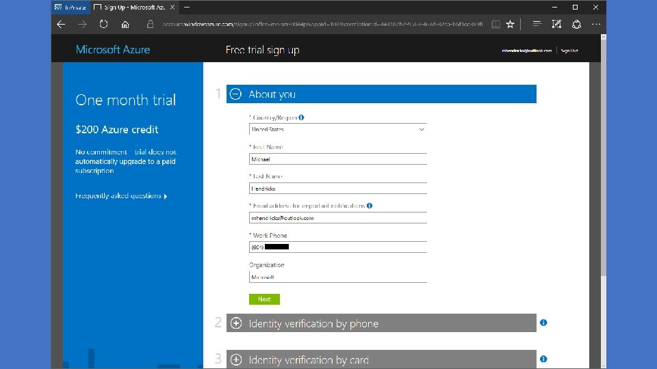Close the Sign Up - Microsoft Azure tab
657x369 pixels.
[172, 7]
